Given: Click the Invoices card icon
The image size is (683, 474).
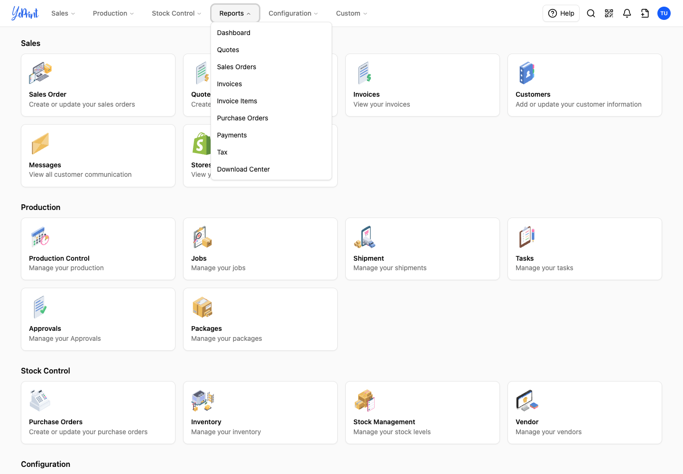Looking at the screenshot, I should [x=365, y=73].
